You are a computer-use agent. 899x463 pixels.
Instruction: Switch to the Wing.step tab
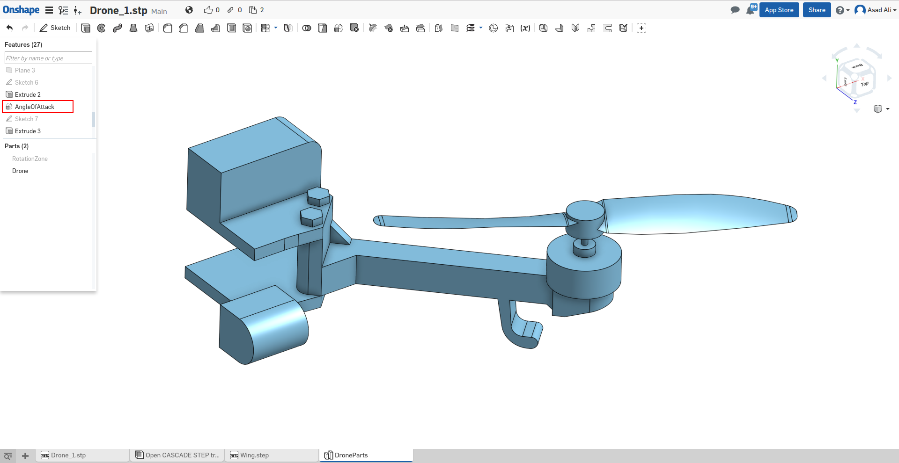[x=254, y=455]
